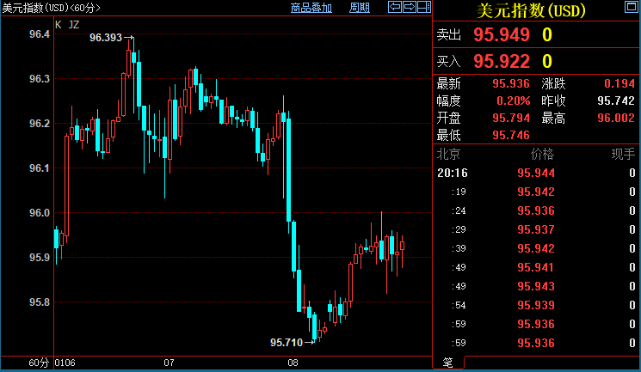
Task: Click the 最高 value 96.002
Action: coord(616,118)
